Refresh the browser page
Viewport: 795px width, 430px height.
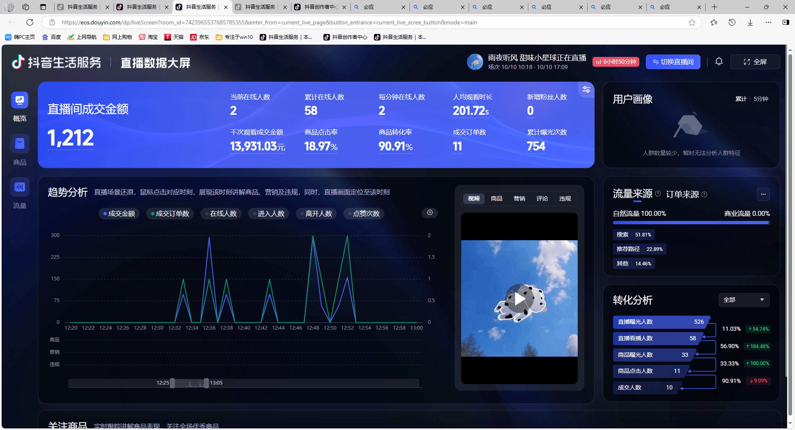tap(30, 22)
